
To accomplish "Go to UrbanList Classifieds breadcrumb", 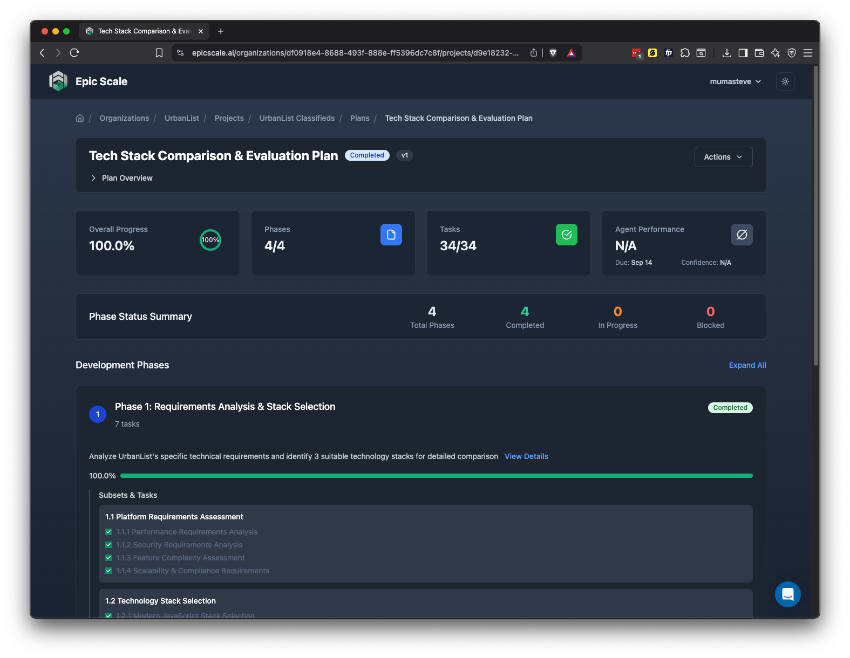I will (297, 118).
